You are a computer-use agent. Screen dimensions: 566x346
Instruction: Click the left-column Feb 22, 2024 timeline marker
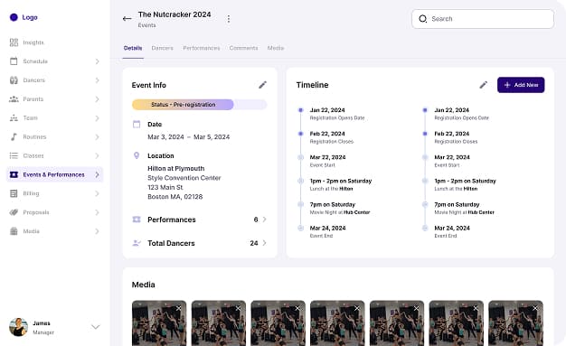click(301, 134)
